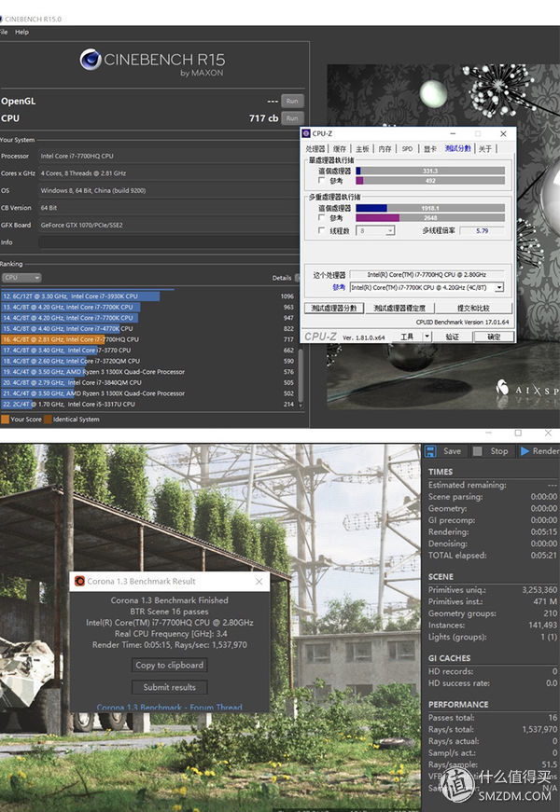Click Copy to clipboard button

pyautogui.click(x=170, y=665)
